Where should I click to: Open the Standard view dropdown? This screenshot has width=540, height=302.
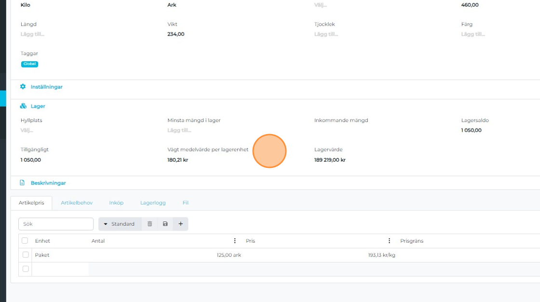pos(120,224)
